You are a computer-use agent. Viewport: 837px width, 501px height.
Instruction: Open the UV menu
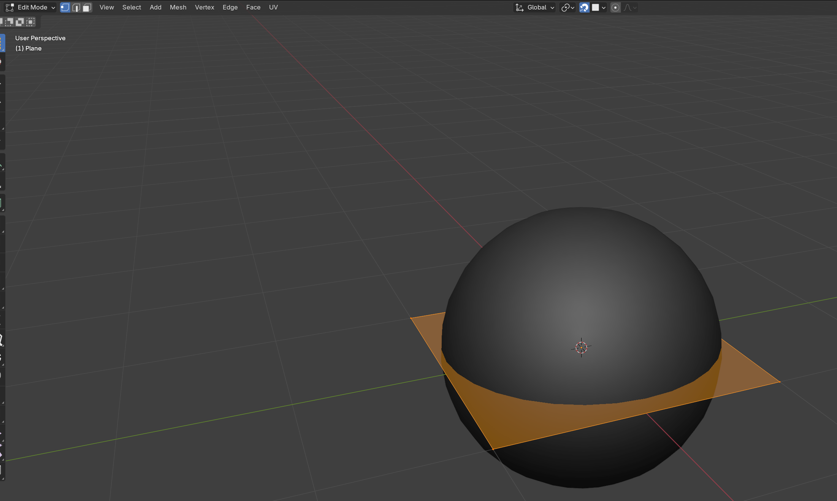tap(273, 8)
